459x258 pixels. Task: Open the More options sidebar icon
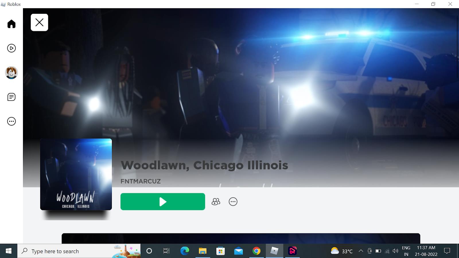[11, 121]
